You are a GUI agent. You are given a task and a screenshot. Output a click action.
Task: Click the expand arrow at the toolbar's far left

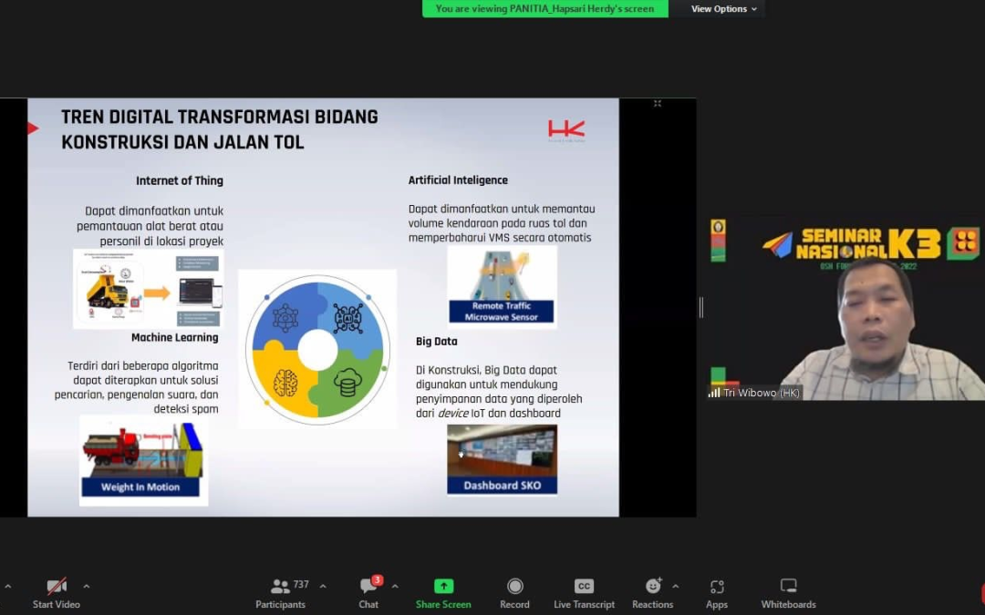click(x=8, y=586)
